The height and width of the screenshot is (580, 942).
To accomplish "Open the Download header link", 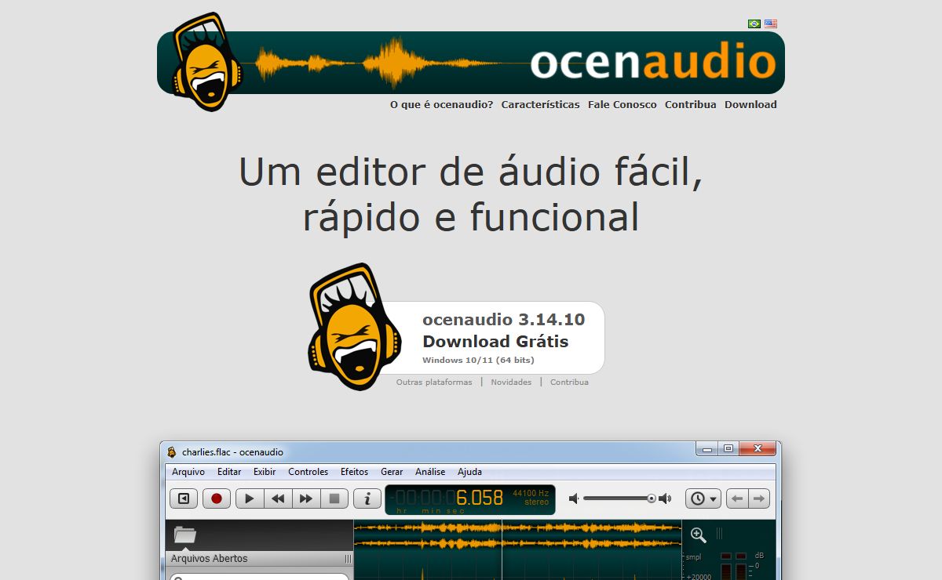I will (x=750, y=104).
